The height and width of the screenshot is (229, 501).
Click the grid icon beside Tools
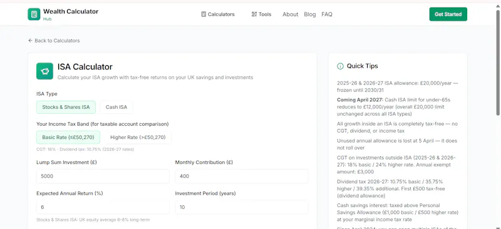pyautogui.click(x=254, y=14)
